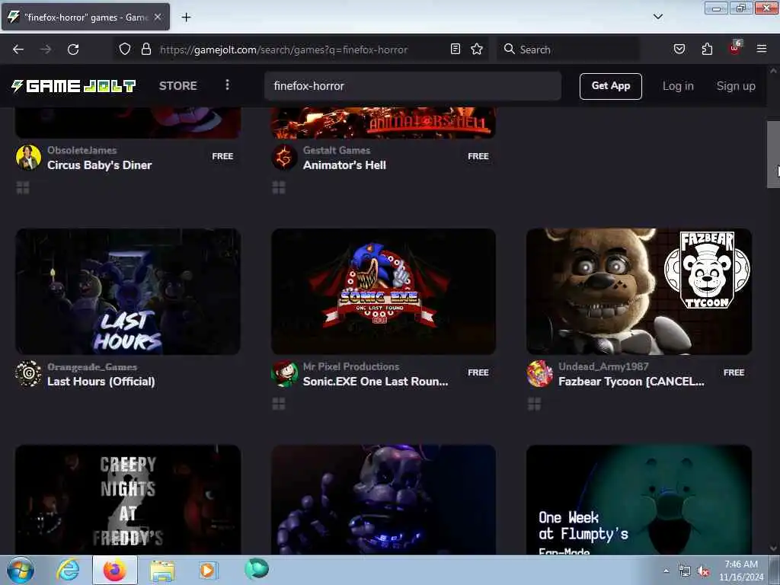The height and width of the screenshot is (585, 780).
Task: Open the red extension icon with badge
Action: coord(735,48)
